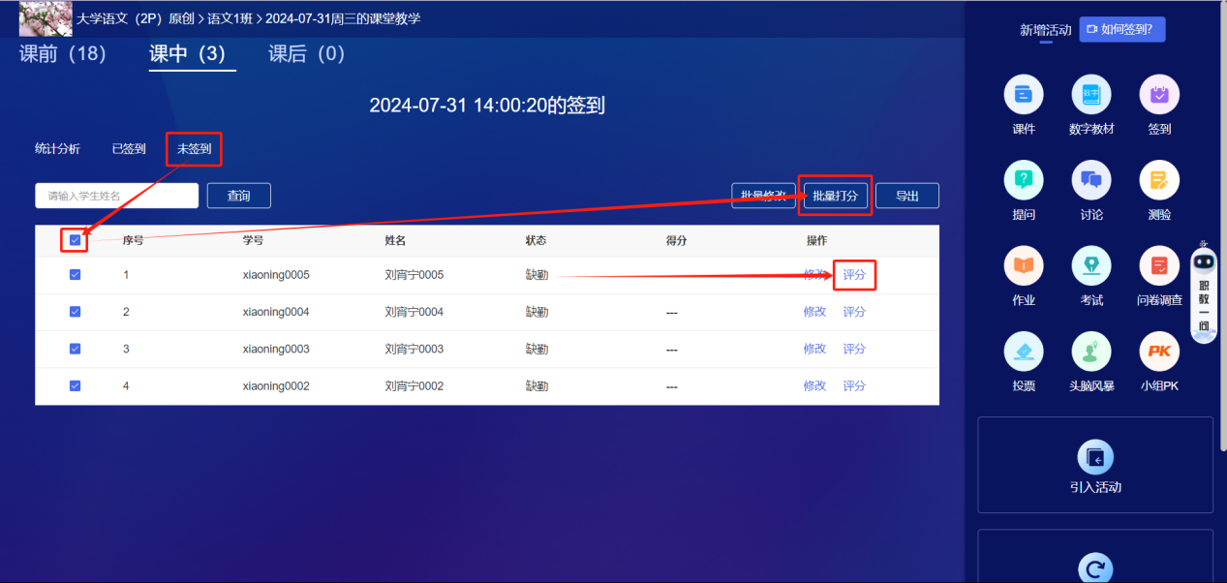Open the 小组PK activity icon
The height and width of the screenshot is (583, 1227).
tap(1159, 352)
